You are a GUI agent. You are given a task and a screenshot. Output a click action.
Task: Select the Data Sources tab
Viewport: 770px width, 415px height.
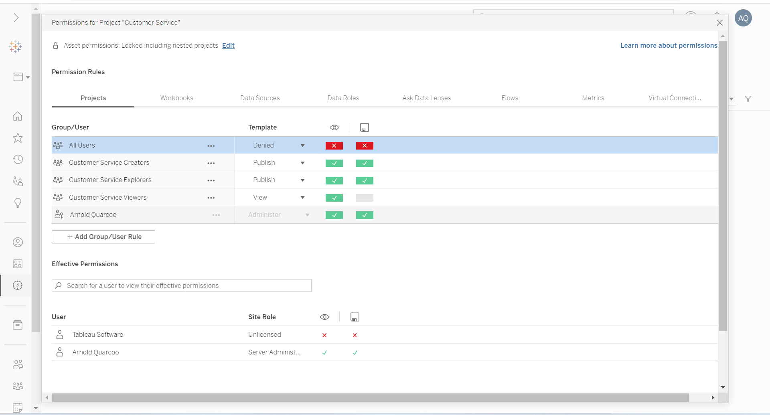(x=260, y=98)
